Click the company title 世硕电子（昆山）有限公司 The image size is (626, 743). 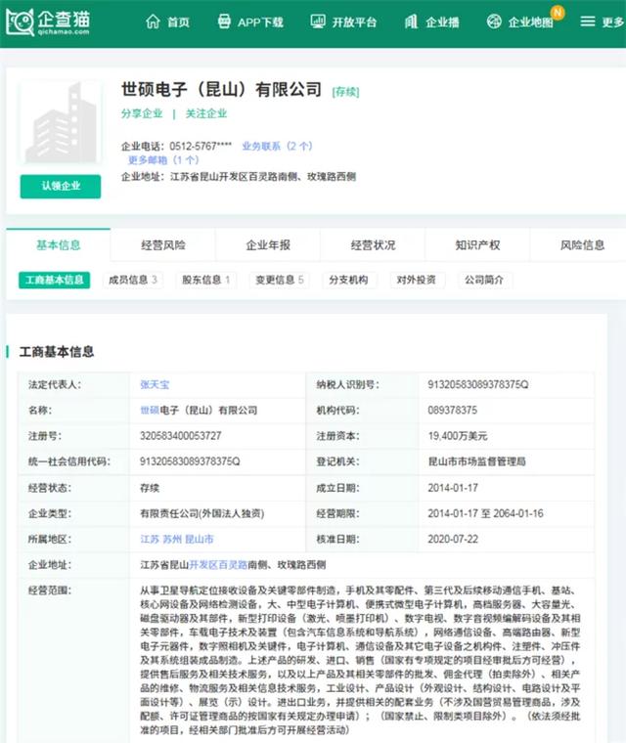click(221, 90)
